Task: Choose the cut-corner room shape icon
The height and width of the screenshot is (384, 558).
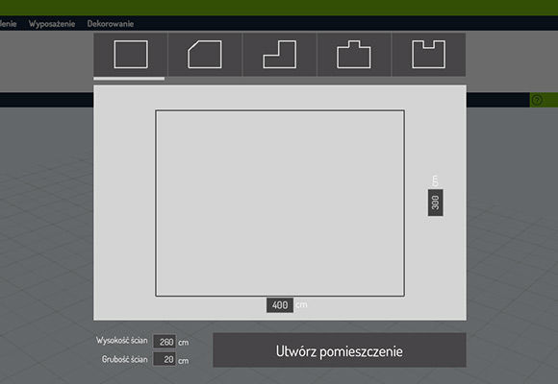Action: (x=205, y=55)
